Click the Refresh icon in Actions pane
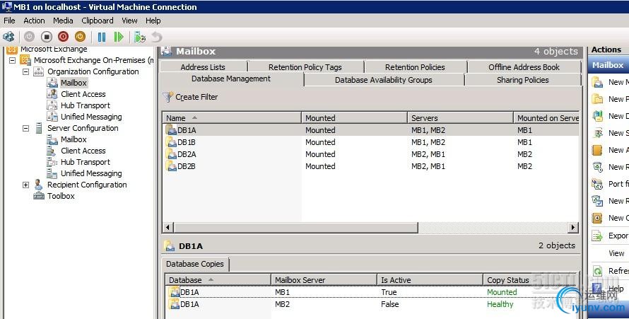This screenshot has width=629, height=319. (598, 271)
